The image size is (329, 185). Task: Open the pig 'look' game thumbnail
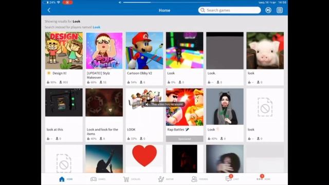(265, 50)
